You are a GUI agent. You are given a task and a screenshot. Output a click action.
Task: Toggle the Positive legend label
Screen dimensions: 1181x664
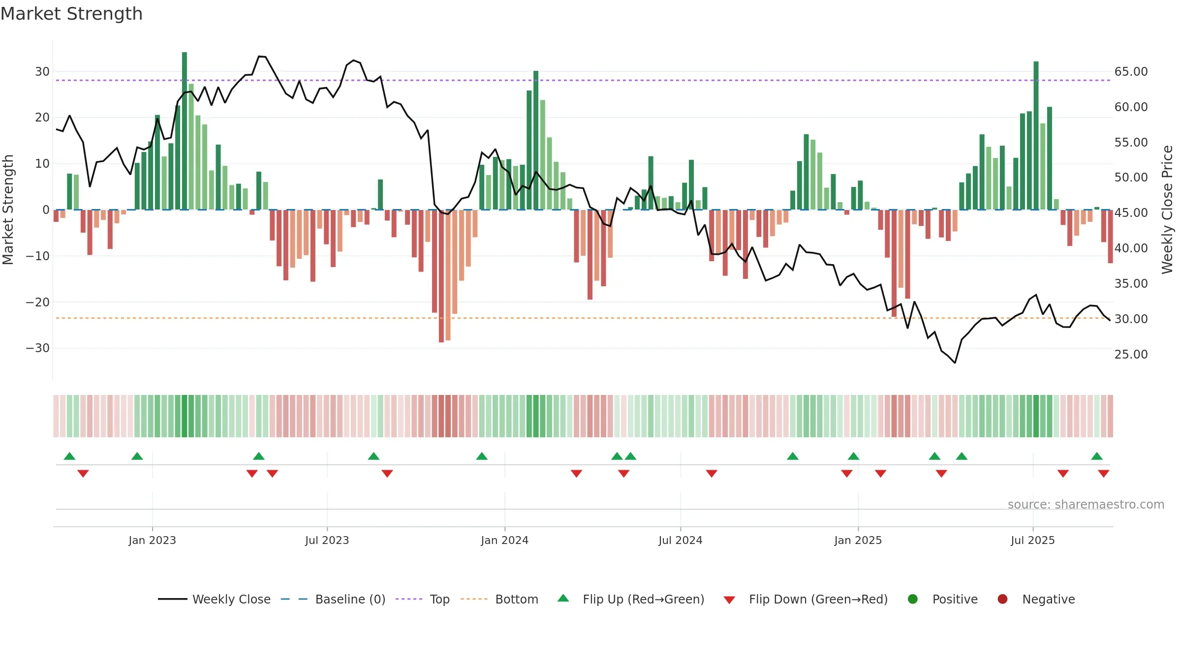coord(955,599)
